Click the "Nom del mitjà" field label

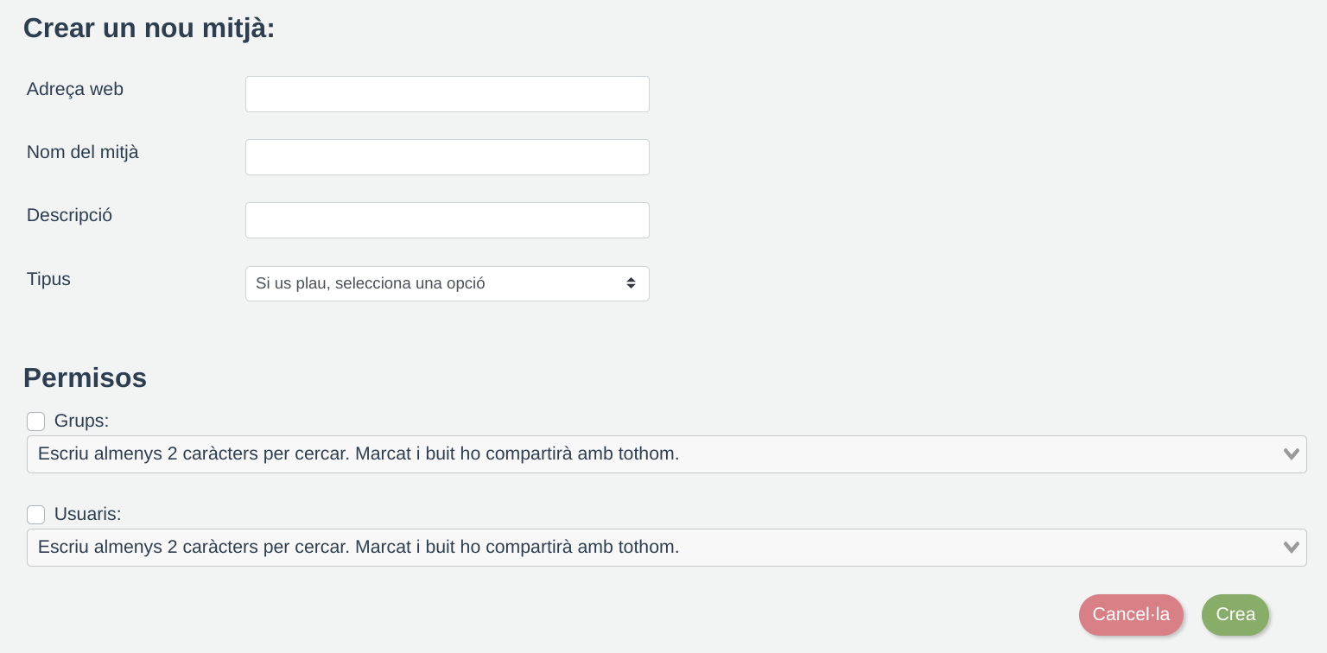click(x=83, y=152)
